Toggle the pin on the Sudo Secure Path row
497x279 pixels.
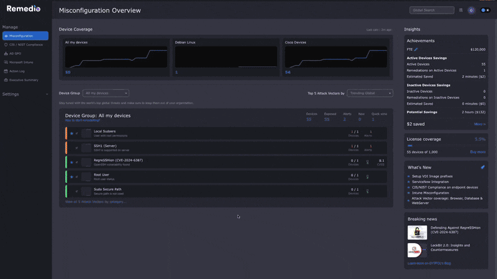pos(76,192)
